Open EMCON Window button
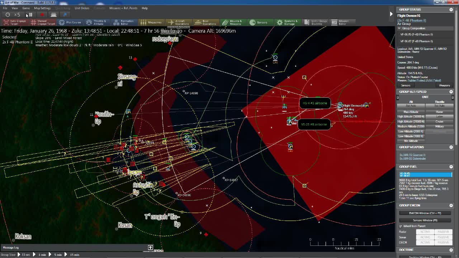The height and width of the screenshot is (258, 459). click(x=425, y=213)
